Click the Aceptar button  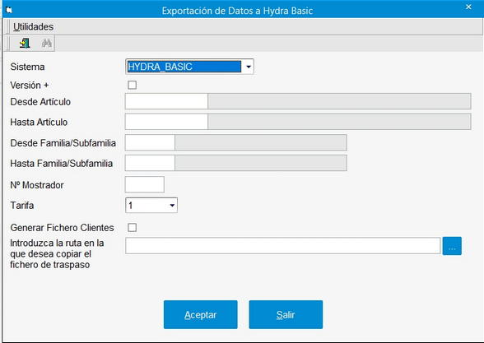pyautogui.click(x=201, y=314)
